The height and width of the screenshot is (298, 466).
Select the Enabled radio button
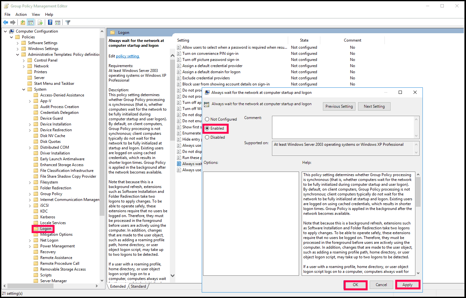(207, 128)
